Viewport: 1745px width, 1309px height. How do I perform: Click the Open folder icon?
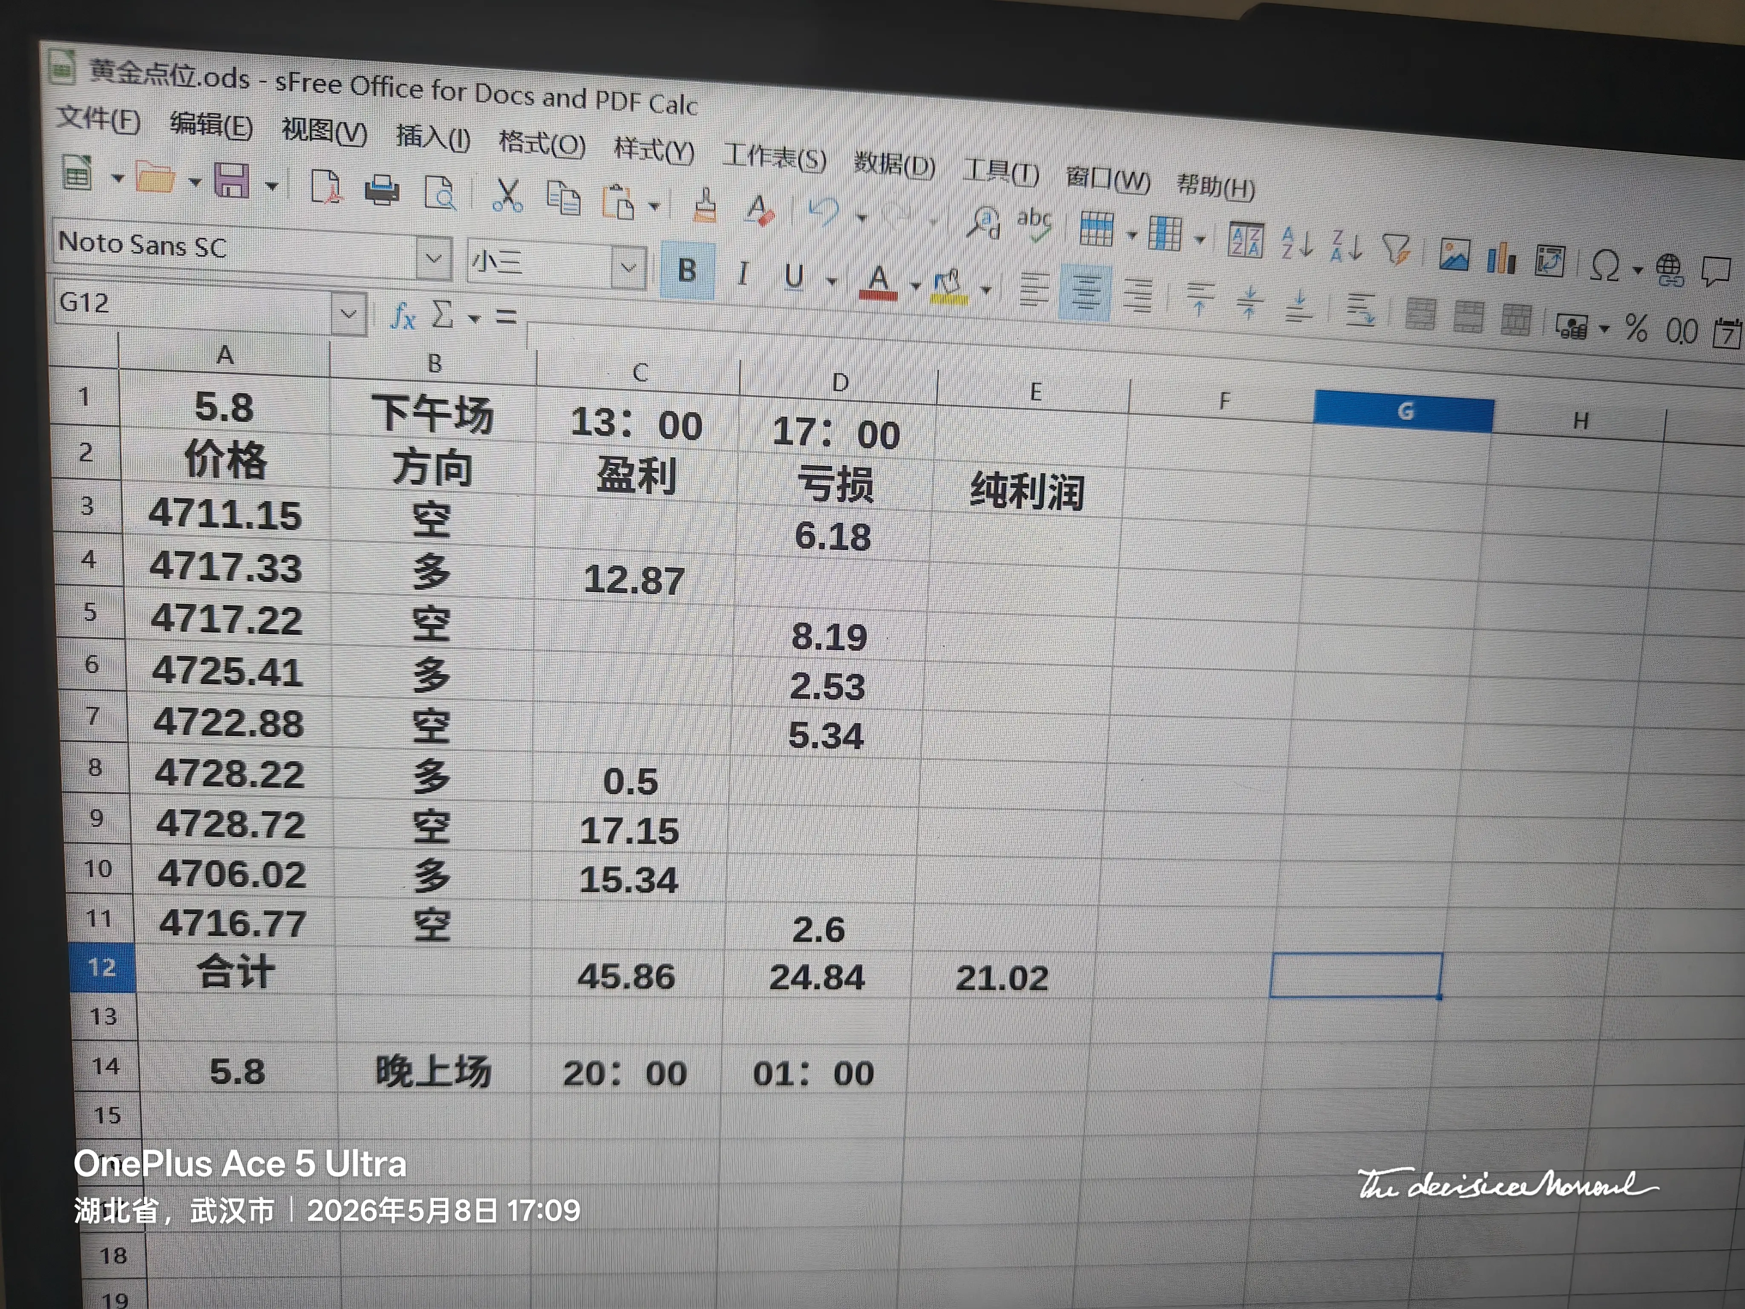(x=155, y=178)
